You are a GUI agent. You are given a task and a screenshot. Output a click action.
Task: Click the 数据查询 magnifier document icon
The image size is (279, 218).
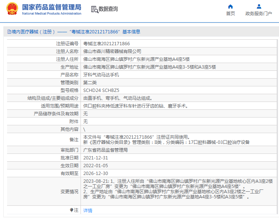click(94, 9)
